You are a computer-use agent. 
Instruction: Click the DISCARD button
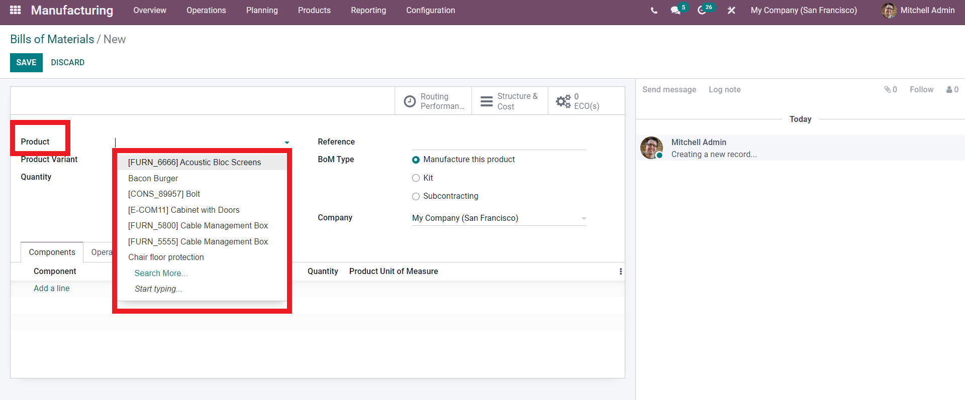pyautogui.click(x=68, y=62)
